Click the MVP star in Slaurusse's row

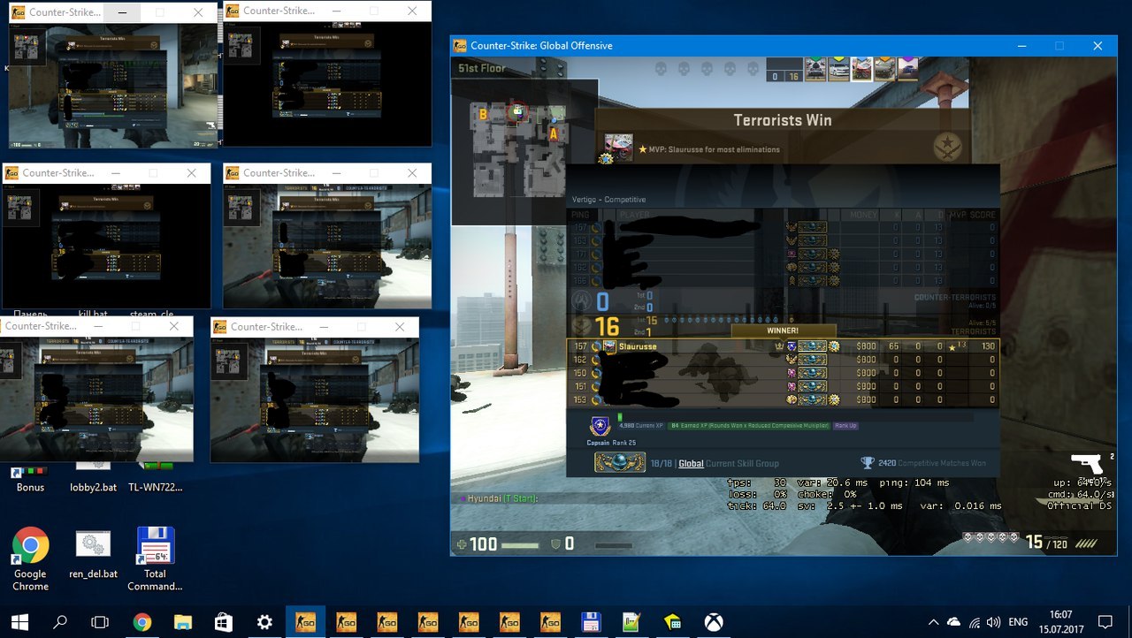(x=952, y=347)
